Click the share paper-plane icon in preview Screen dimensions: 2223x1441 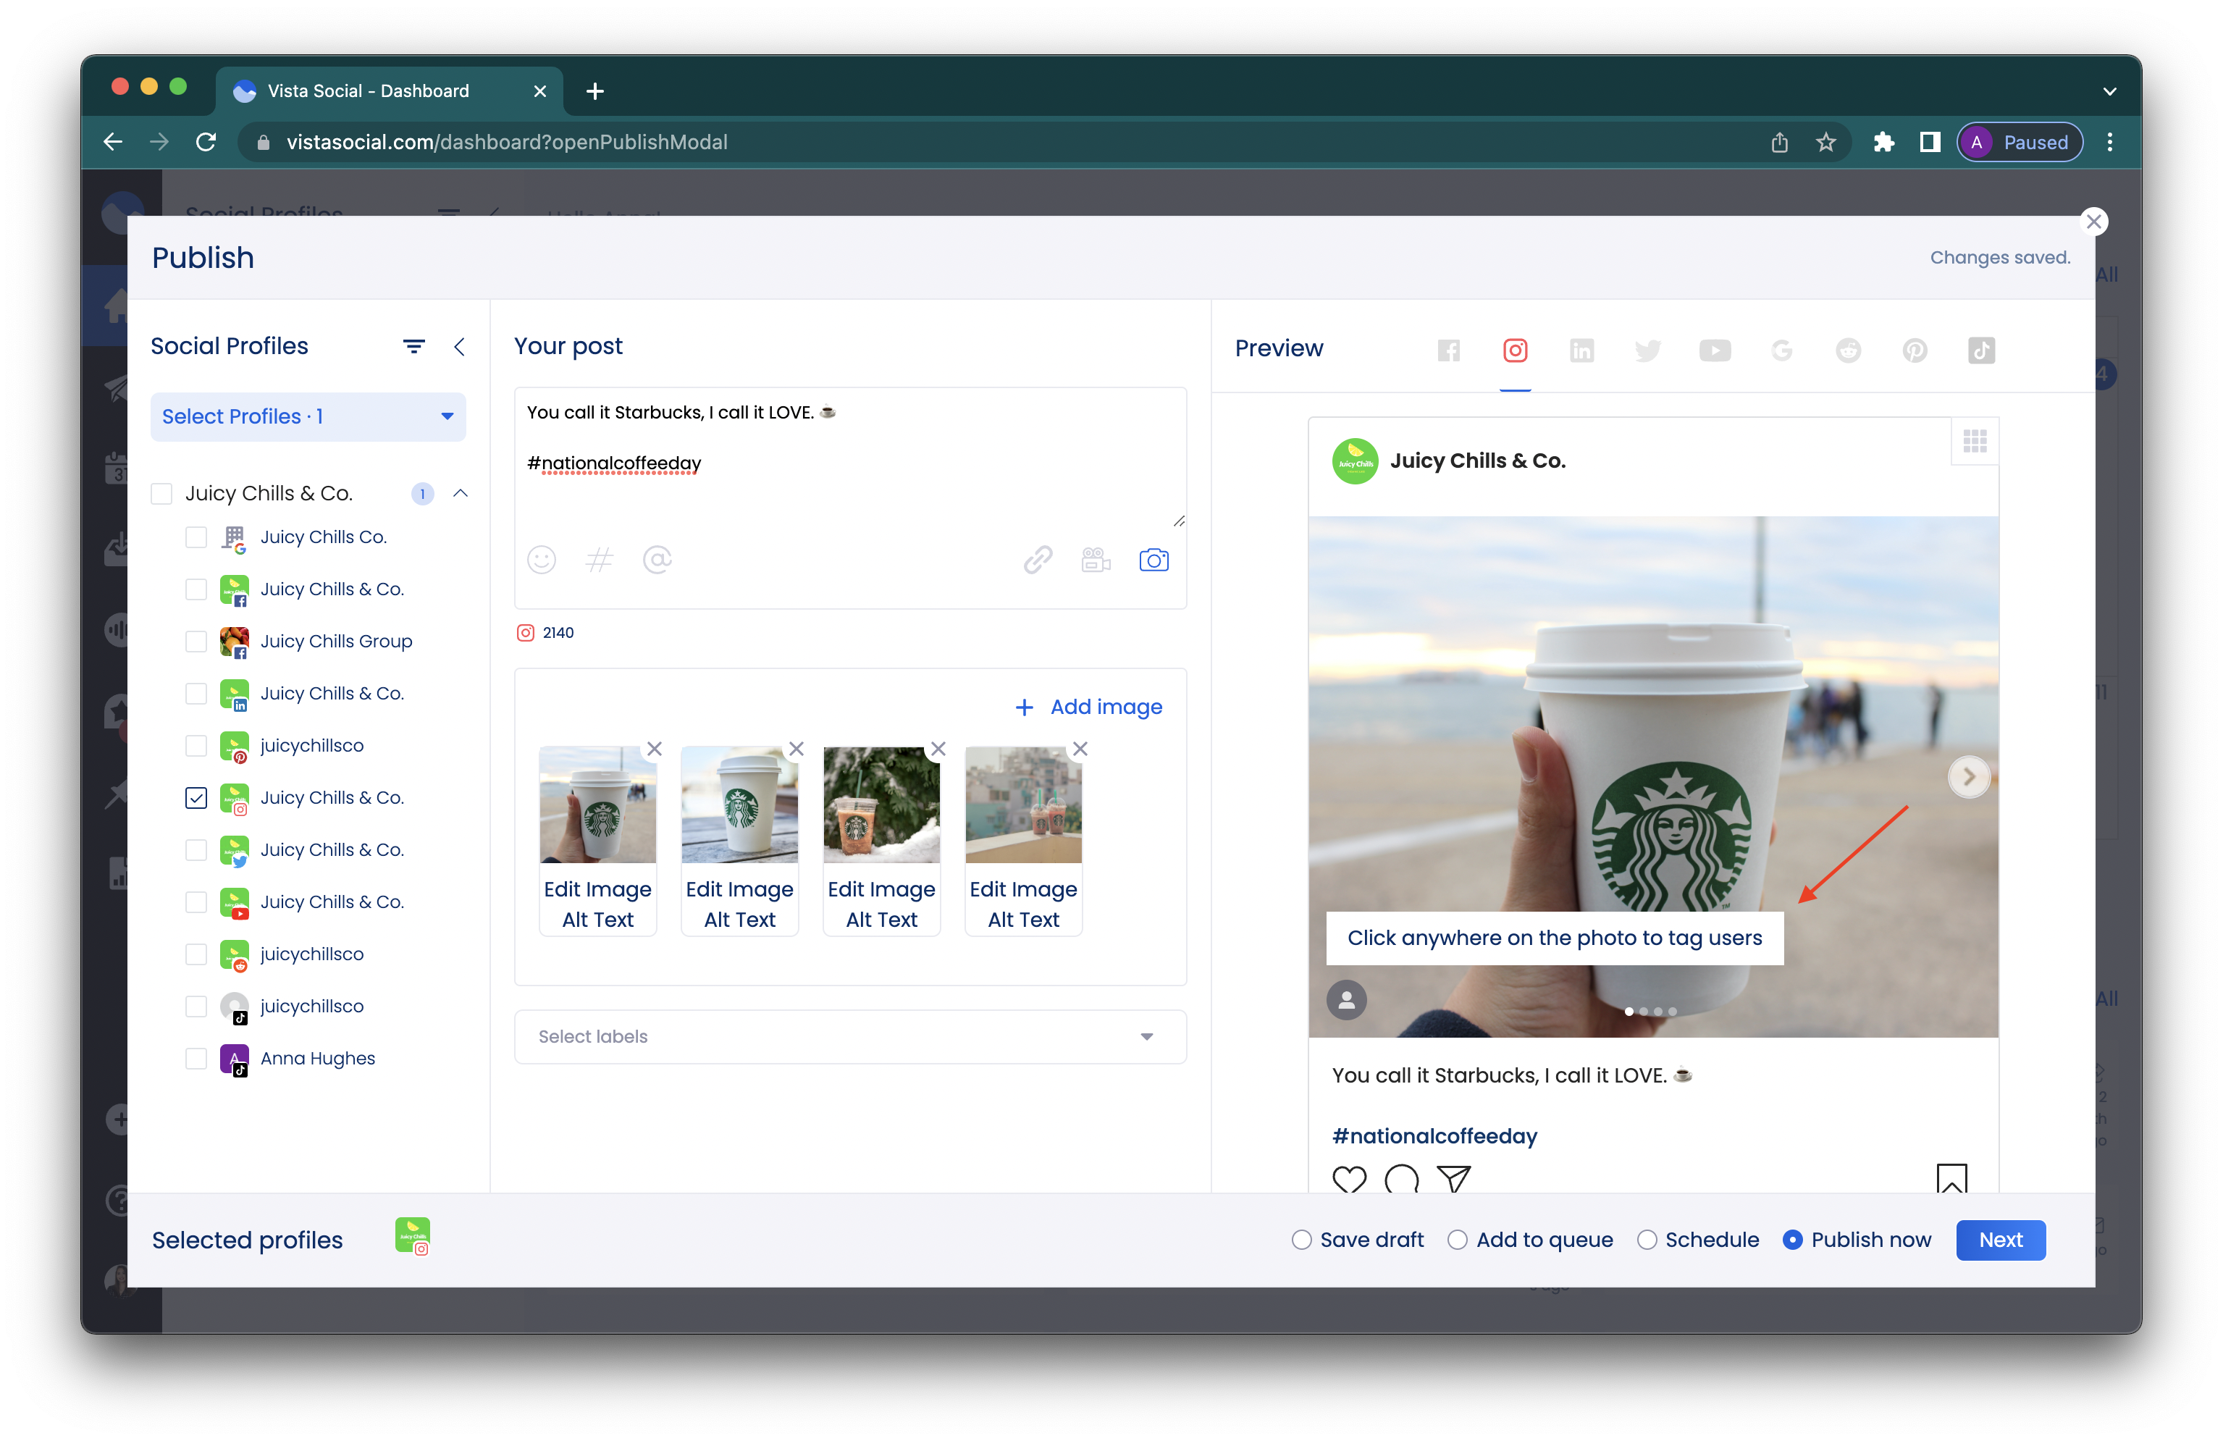(1453, 1180)
